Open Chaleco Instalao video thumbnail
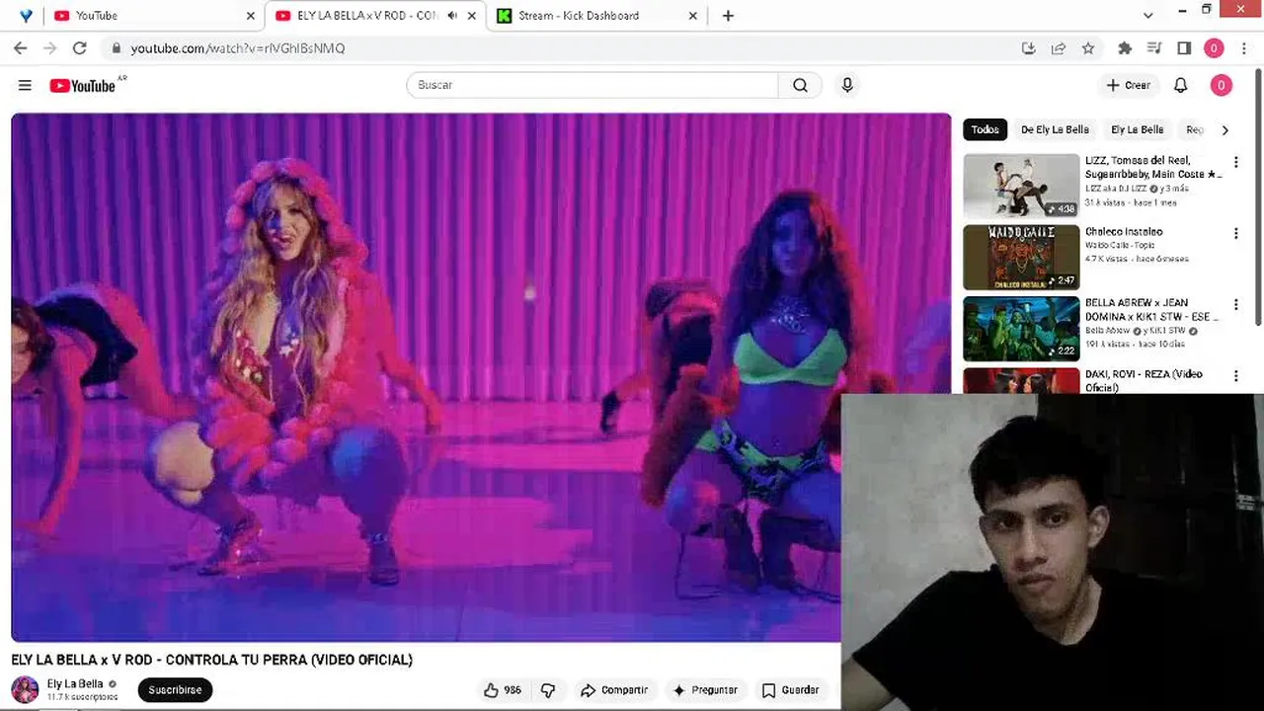 click(x=1021, y=257)
